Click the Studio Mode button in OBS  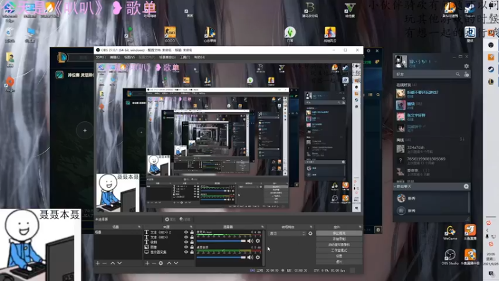(x=339, y=250)
